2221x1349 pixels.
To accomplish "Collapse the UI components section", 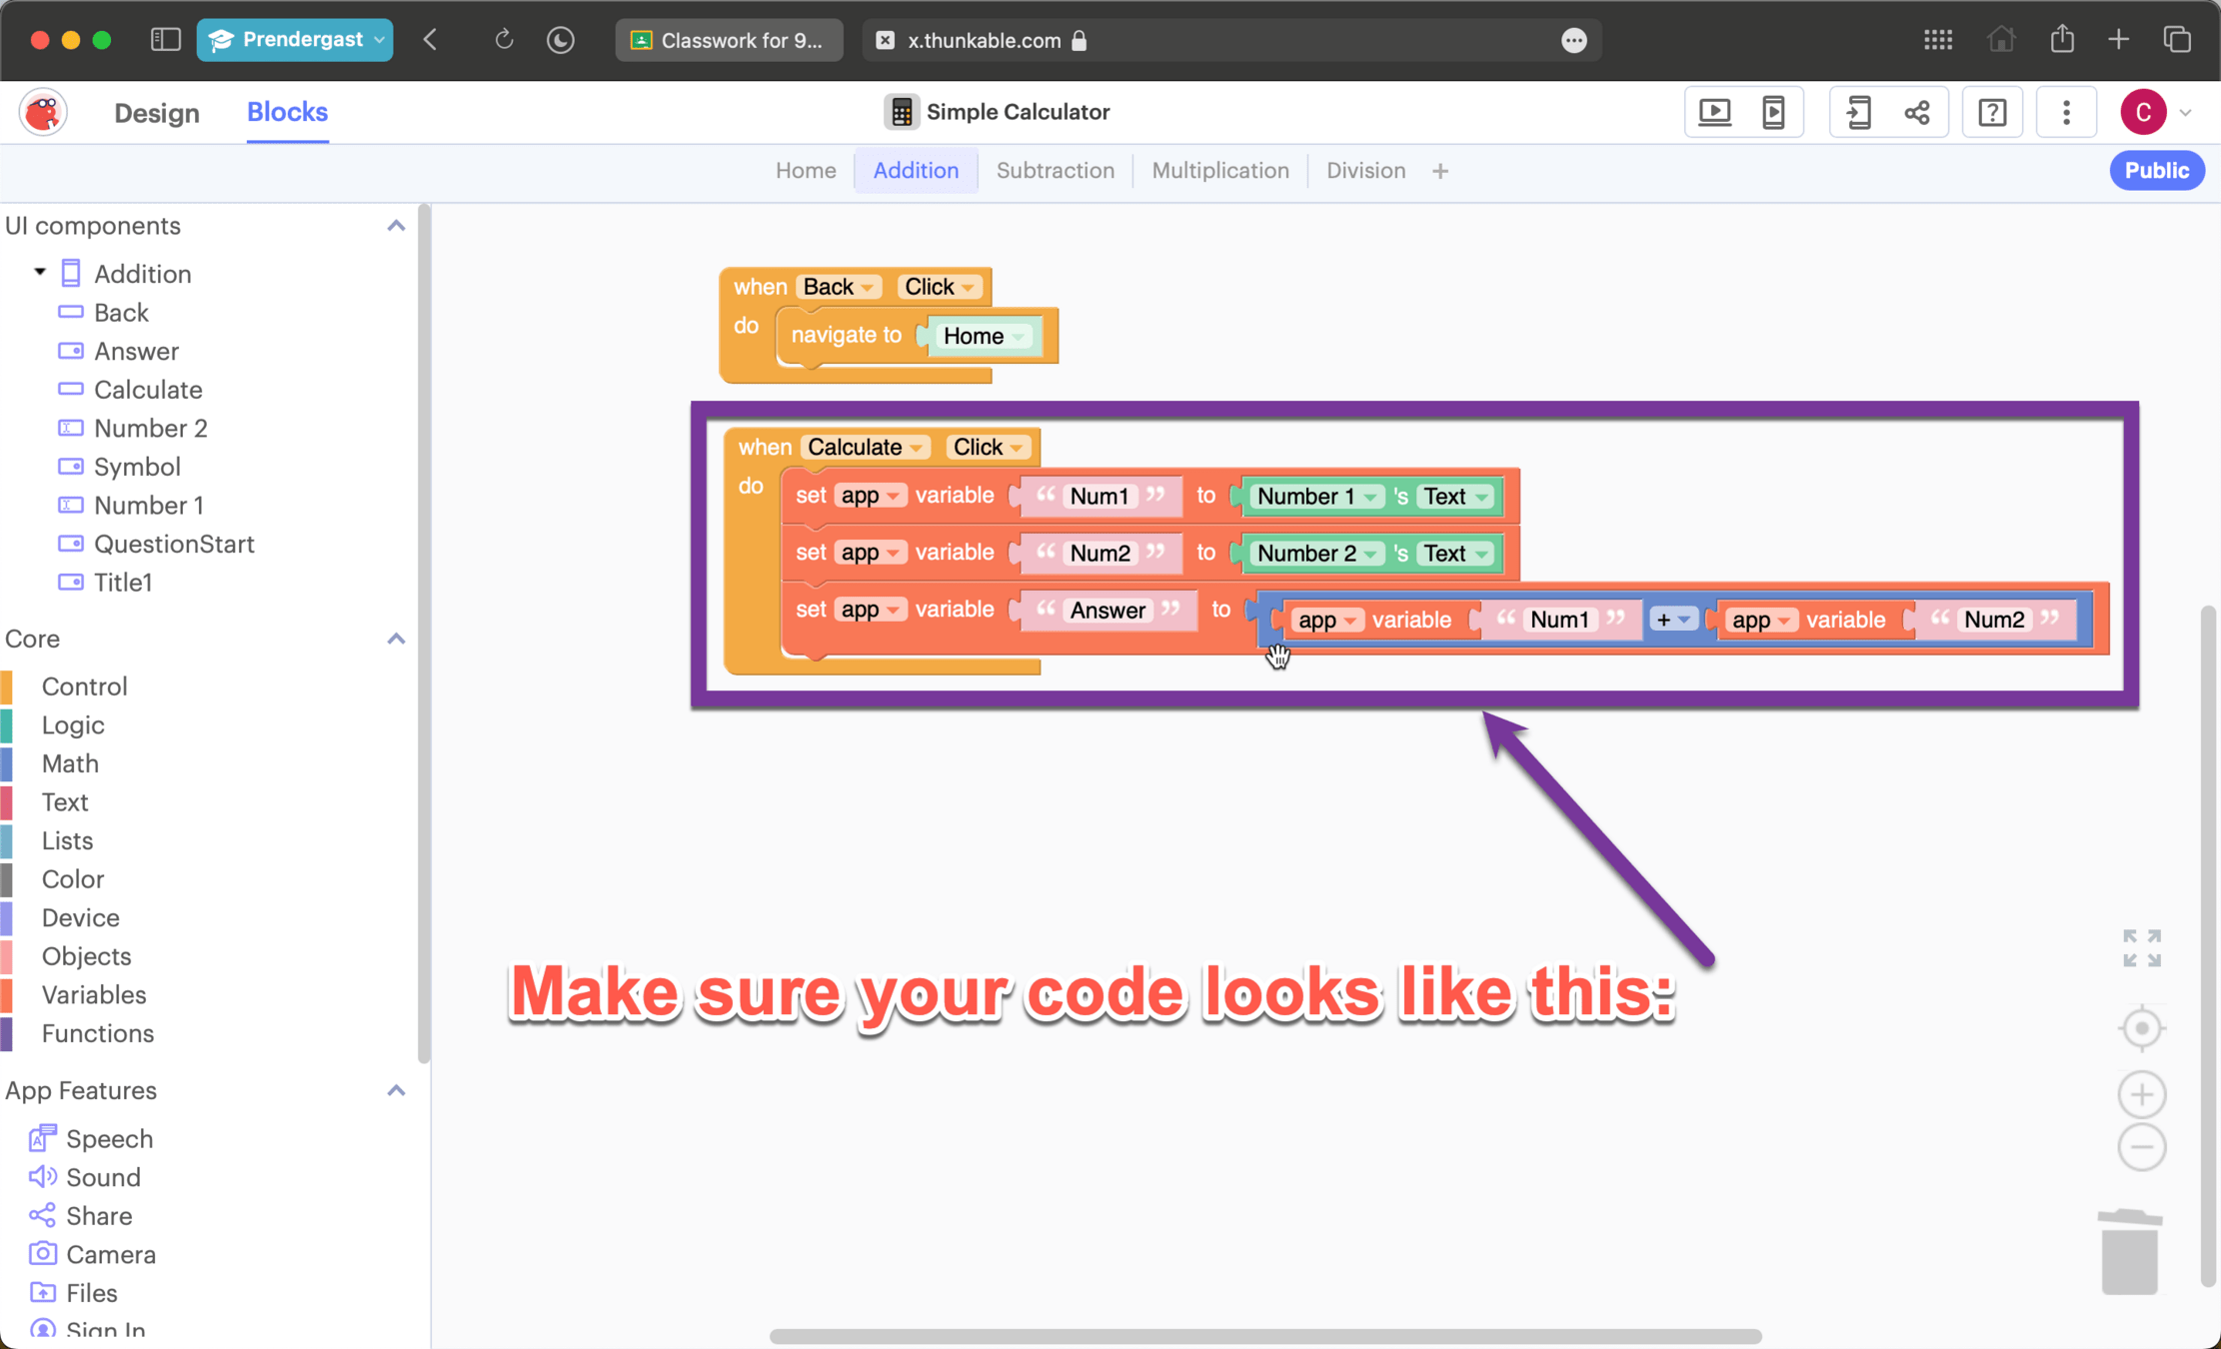I will click(396, 226).
